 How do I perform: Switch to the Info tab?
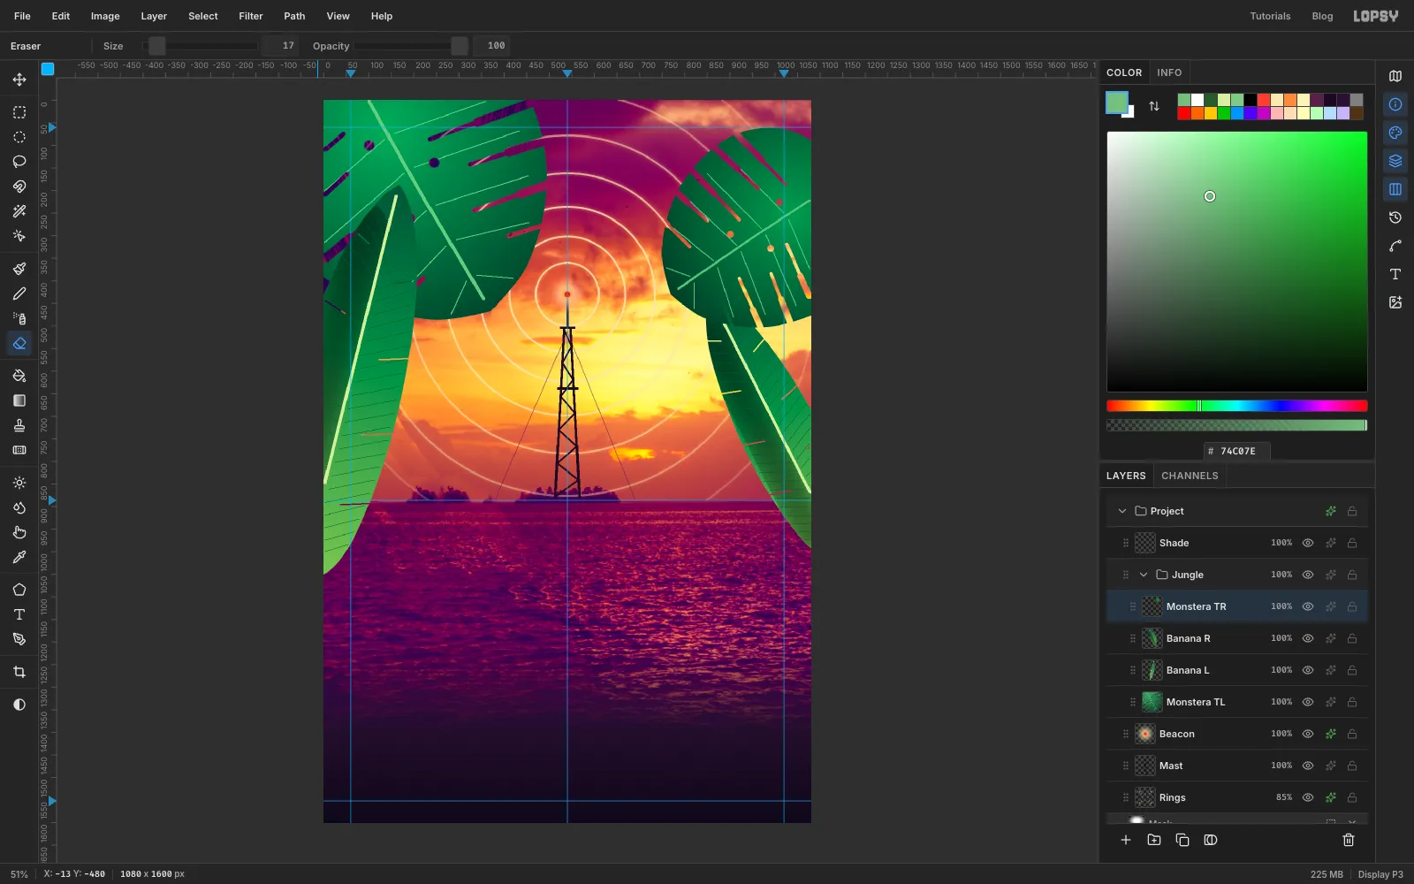click(1169, 72)
